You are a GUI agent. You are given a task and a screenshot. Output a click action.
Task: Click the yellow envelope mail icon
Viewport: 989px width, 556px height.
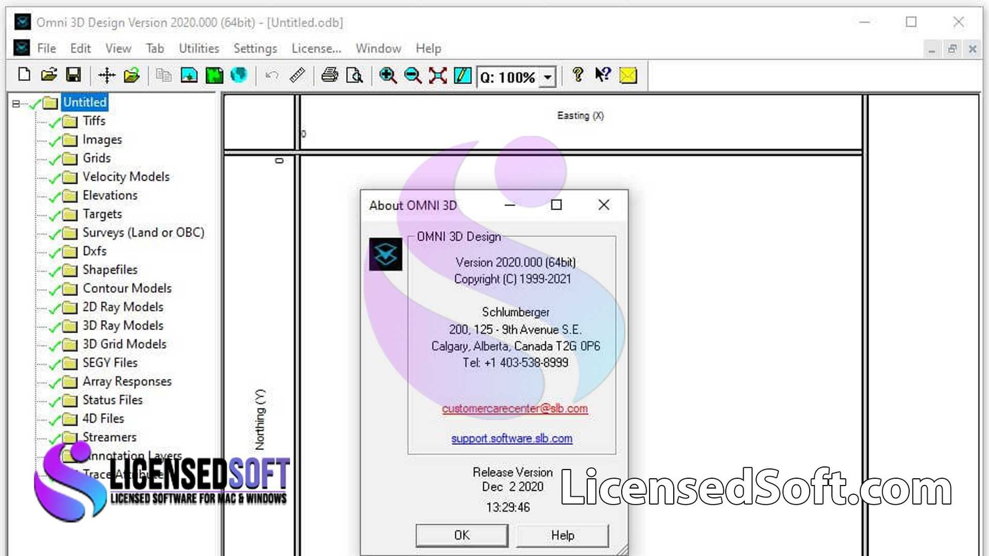(628, 75)
